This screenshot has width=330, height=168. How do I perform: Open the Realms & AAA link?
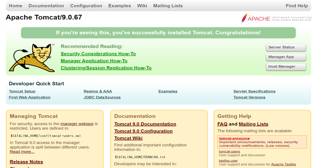98,92
